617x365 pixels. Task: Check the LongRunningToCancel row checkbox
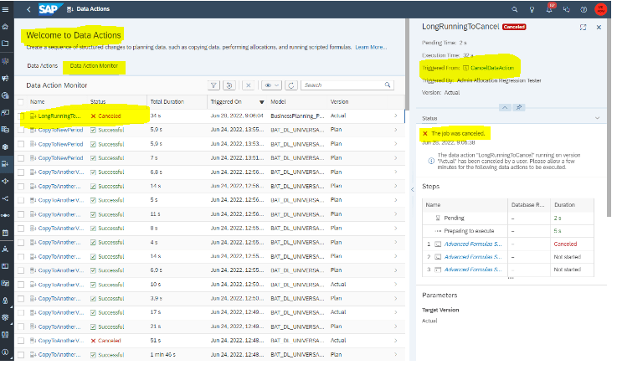tap(21, 116)
